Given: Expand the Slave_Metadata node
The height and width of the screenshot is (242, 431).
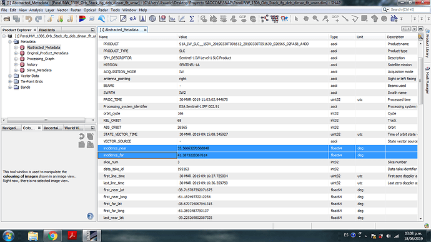Looking at the screenshot, I should point(16,70).
